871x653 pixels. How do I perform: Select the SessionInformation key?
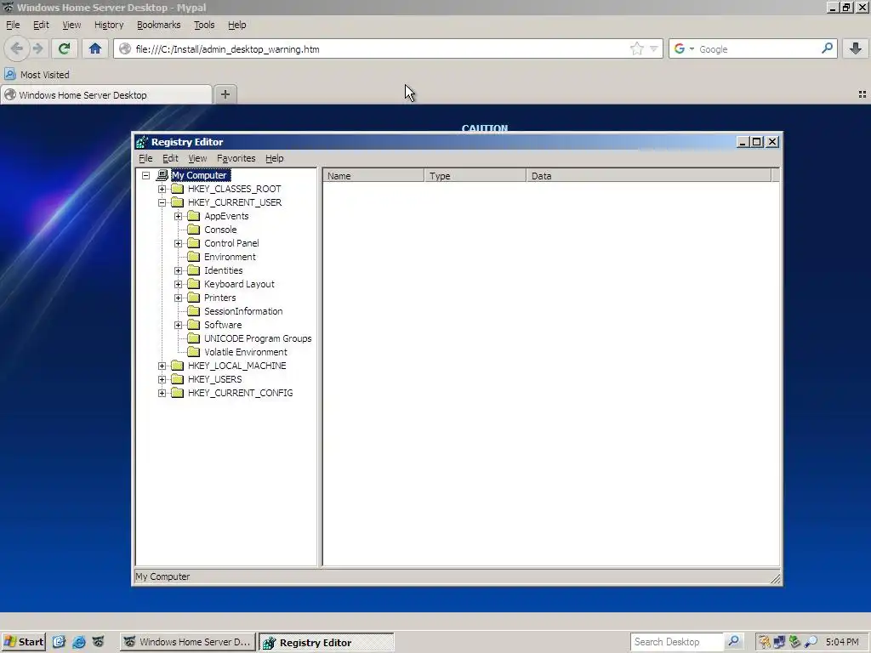[243, 311]
